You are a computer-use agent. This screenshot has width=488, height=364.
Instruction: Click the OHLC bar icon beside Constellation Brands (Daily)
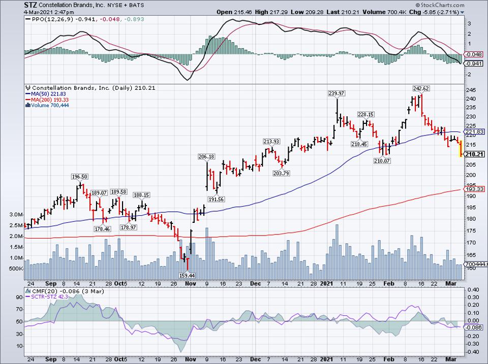[27, 87]
